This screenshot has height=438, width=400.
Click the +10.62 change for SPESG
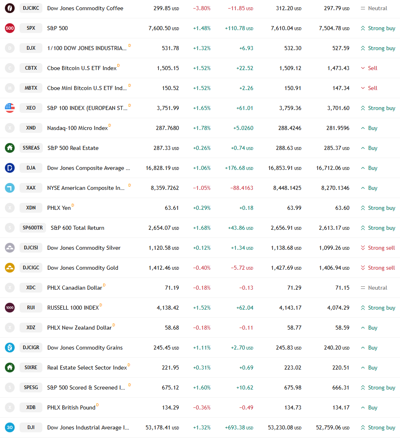click(245, 387)
